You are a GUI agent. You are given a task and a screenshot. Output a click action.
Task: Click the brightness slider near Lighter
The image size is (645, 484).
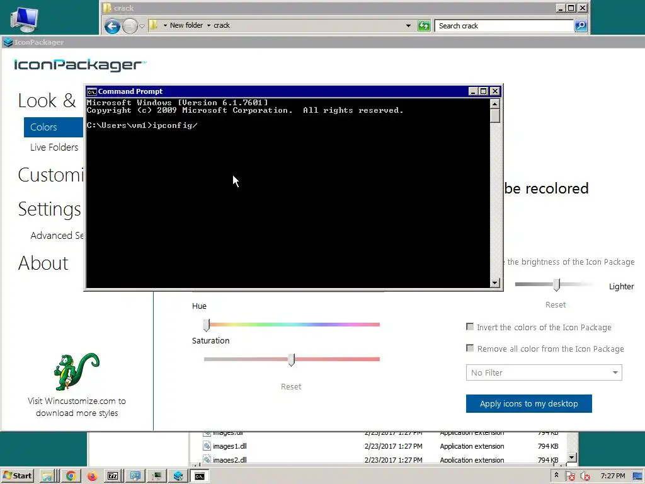coord(557,284)
